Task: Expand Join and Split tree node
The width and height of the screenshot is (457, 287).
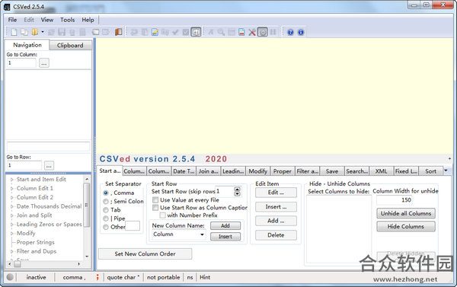Action: coord(12,215)
